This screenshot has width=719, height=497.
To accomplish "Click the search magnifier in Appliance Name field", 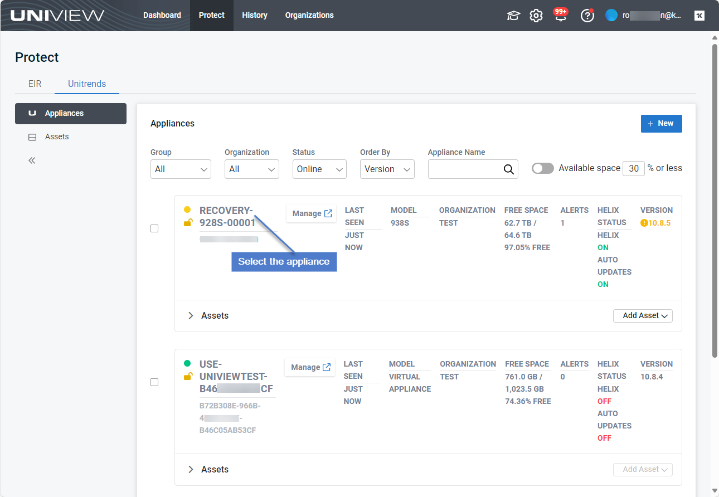I will [508, 169].
